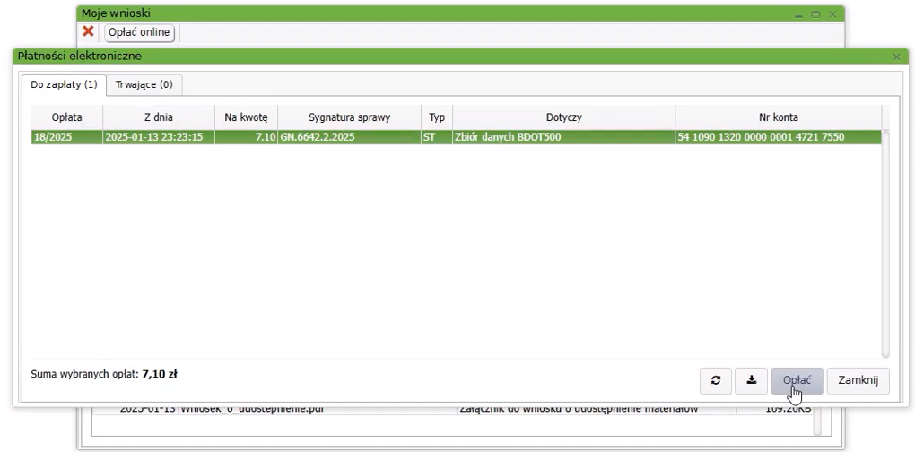The height and width of the screenshot is (452, 915).
Task: Click the Dotyczy column header
Action: point(563,117)
